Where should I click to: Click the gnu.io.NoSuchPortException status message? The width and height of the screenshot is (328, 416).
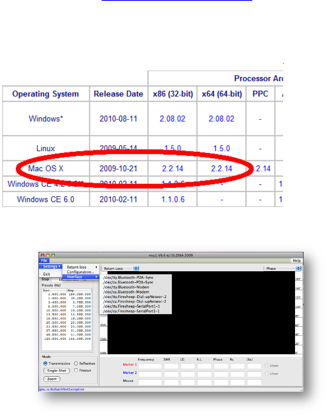coord(62,389)
